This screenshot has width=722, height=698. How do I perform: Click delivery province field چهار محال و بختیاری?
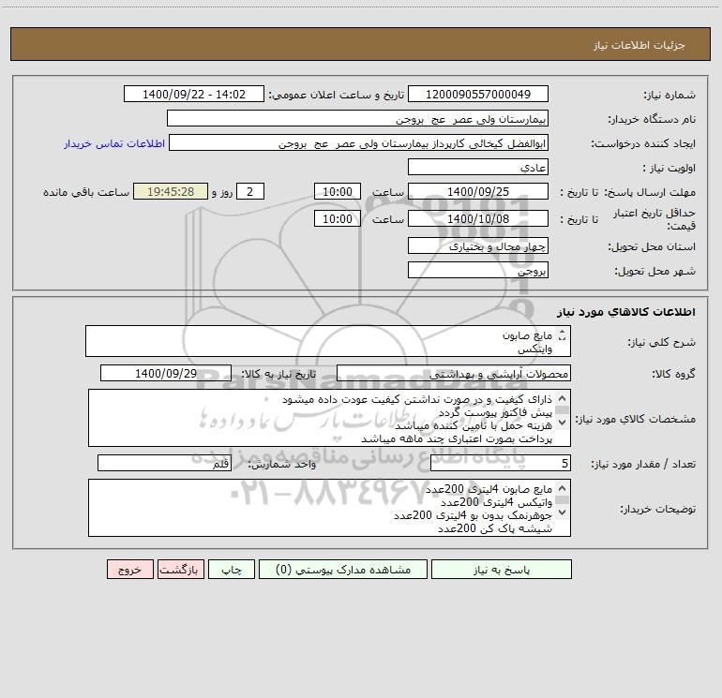[x=478, y=245]
